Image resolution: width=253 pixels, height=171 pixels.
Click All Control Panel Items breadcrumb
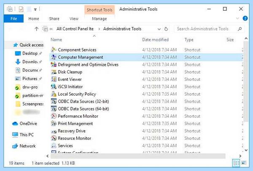[x=75, y=29]
